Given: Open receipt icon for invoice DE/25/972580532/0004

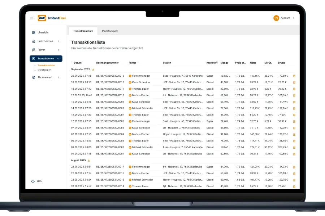Looking at the screenshot, I should click(294, 134).
